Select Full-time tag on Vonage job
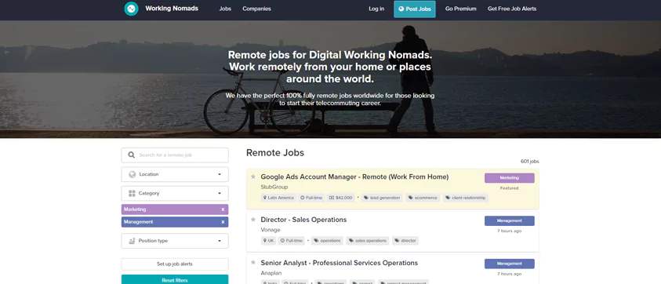The height and width of the screenshot is (284, 661). click(292, 241)
